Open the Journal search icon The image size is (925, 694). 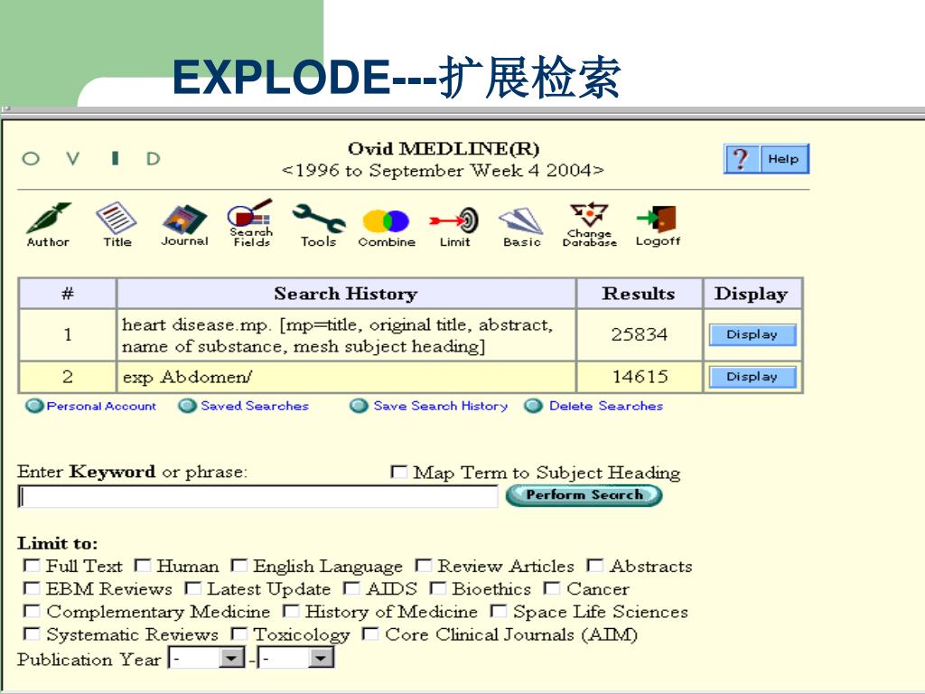[x=184, y=225]
